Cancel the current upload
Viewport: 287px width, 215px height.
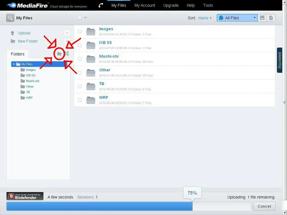[264, 206]
